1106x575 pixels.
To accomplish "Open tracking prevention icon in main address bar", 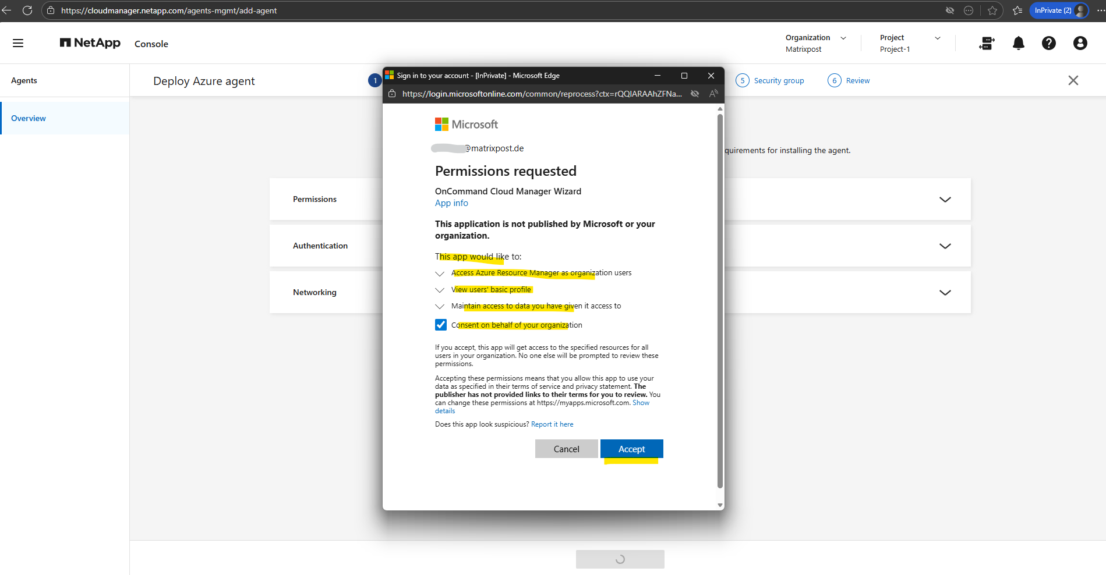I will (x=950, y=10).
